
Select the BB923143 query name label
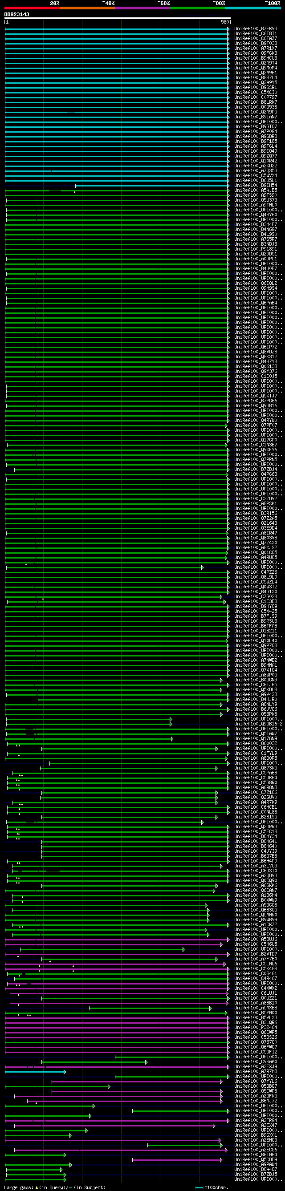tap(16, 14)
